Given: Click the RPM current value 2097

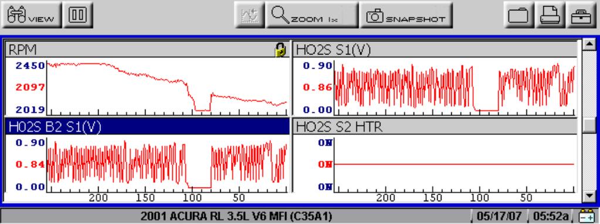Looking at the screenshot, I should (30, 87).
